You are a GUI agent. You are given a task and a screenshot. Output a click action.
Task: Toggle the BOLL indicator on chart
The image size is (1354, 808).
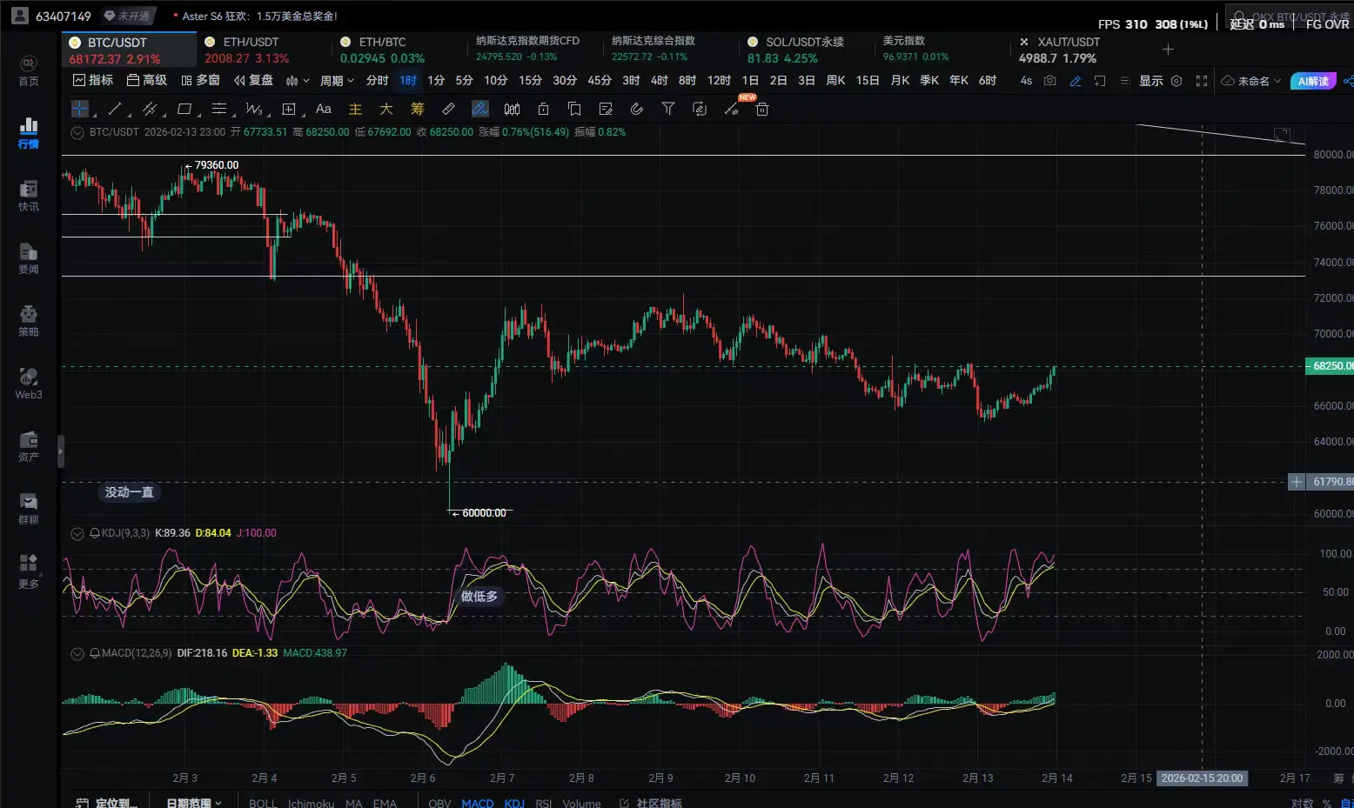263,802
